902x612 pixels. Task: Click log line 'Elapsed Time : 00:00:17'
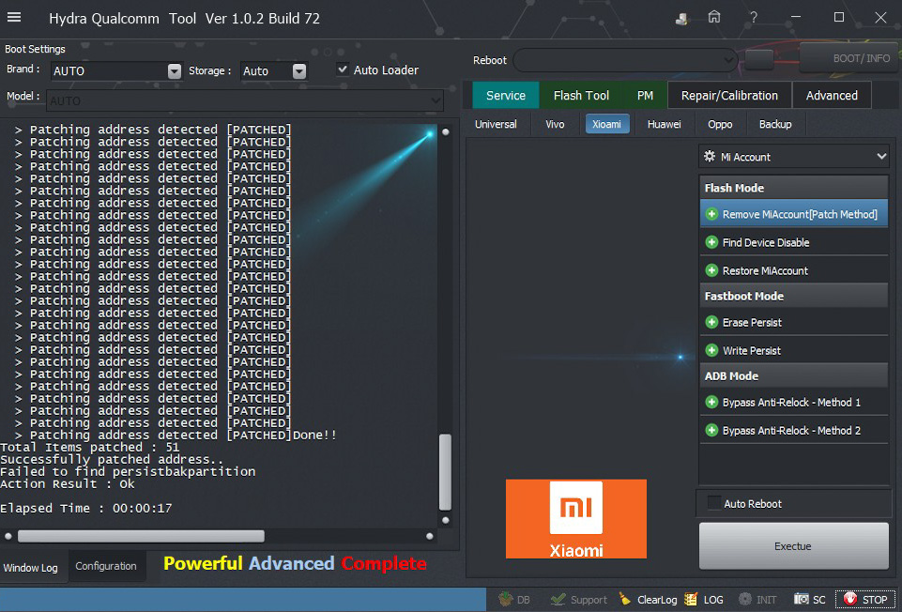85,509
